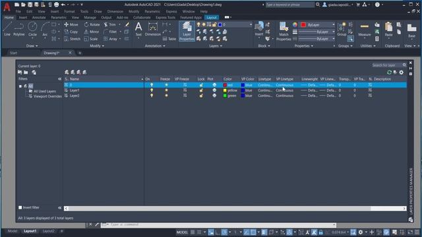Viewport: 422px width, 237px height.
Task: Click the Linetype column header
Action: pos(264,79)
